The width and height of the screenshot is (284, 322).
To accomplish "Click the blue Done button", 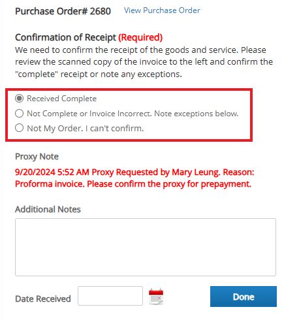I will coord(244,297).
